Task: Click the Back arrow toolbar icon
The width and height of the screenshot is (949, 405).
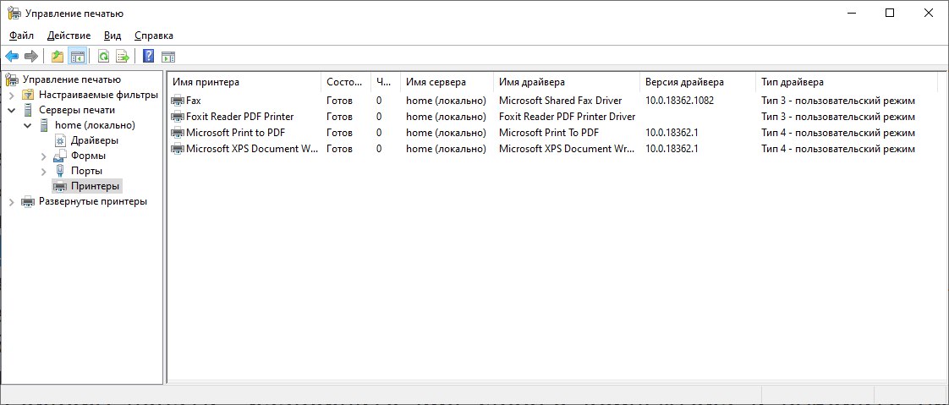Action: [x=12, y=57]
